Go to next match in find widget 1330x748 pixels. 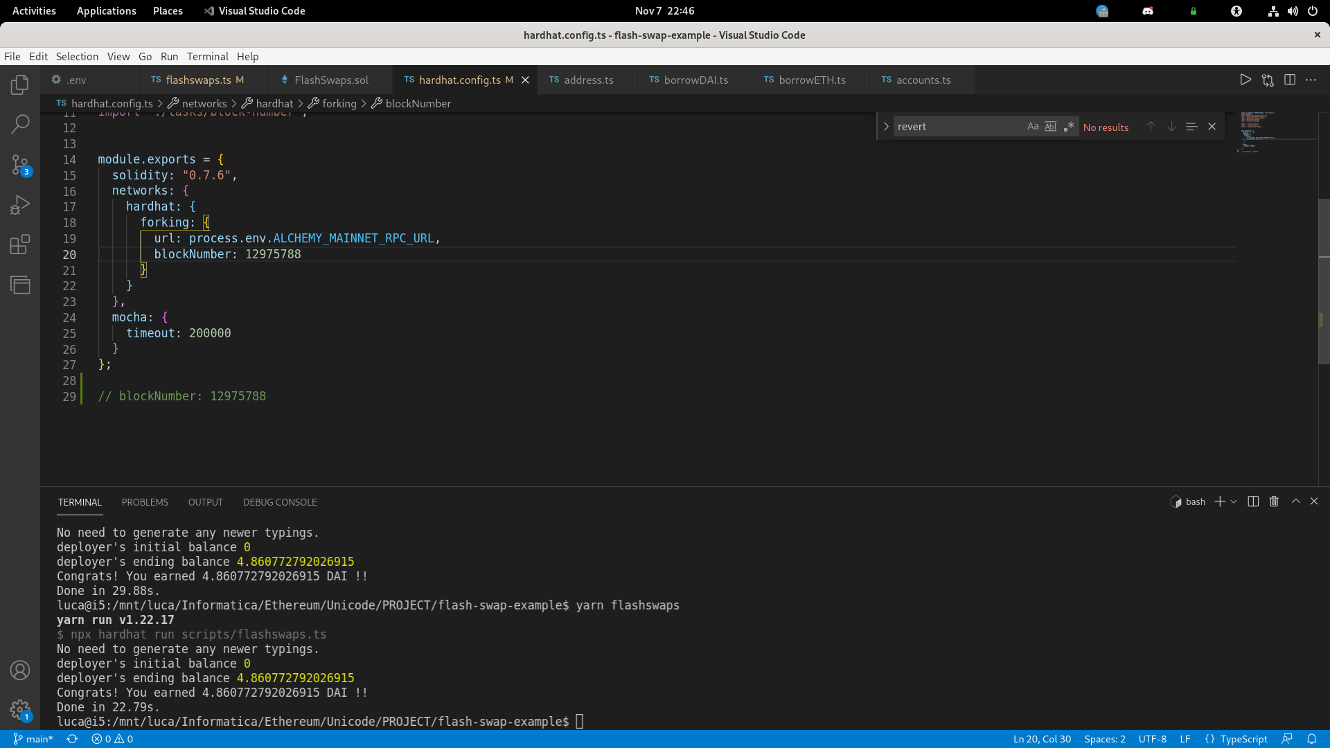click(1171, 127)
